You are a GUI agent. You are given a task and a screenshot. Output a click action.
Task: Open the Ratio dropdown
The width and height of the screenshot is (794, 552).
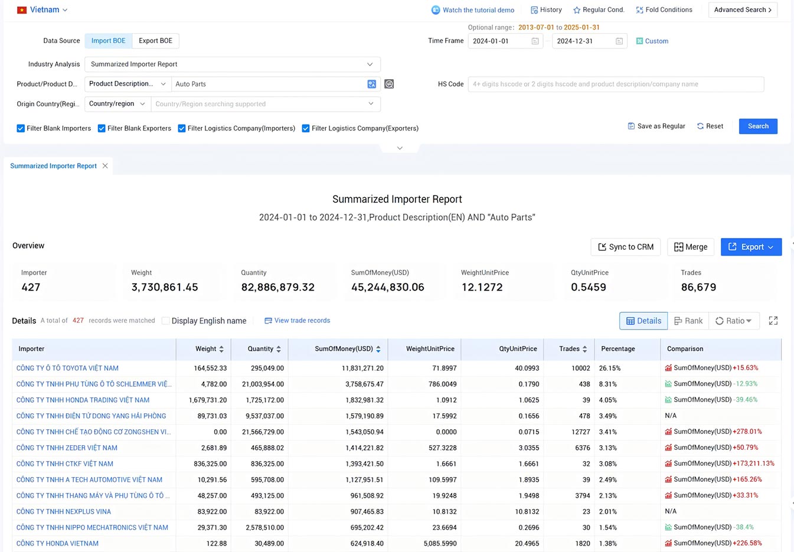(734, 321)
